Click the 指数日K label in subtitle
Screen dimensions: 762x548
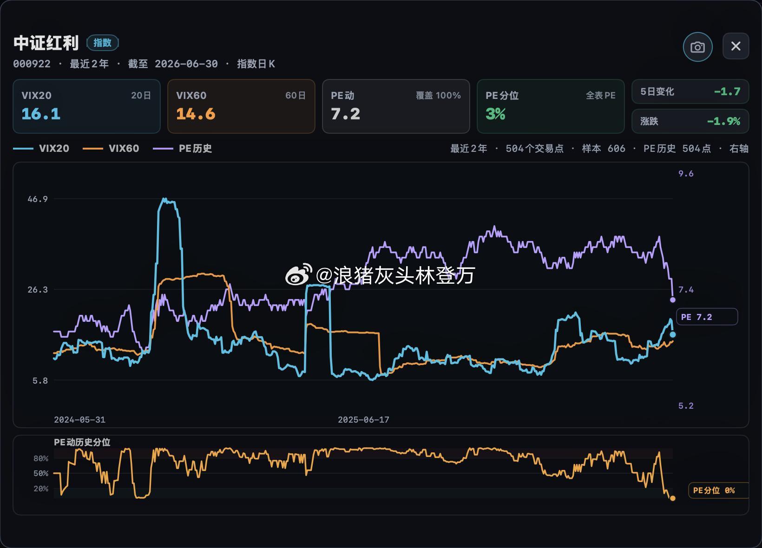[x=256, y=64]
